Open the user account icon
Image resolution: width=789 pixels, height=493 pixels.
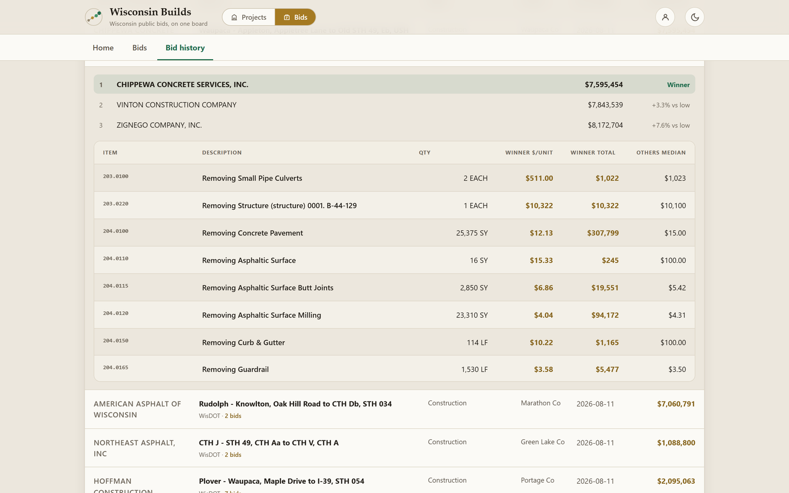click(665, 17)
